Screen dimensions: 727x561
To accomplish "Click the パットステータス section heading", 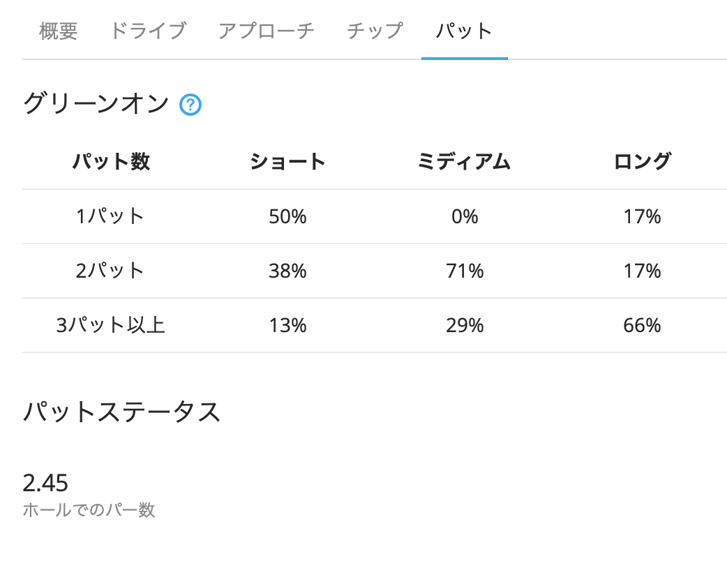I will (122, 412).
